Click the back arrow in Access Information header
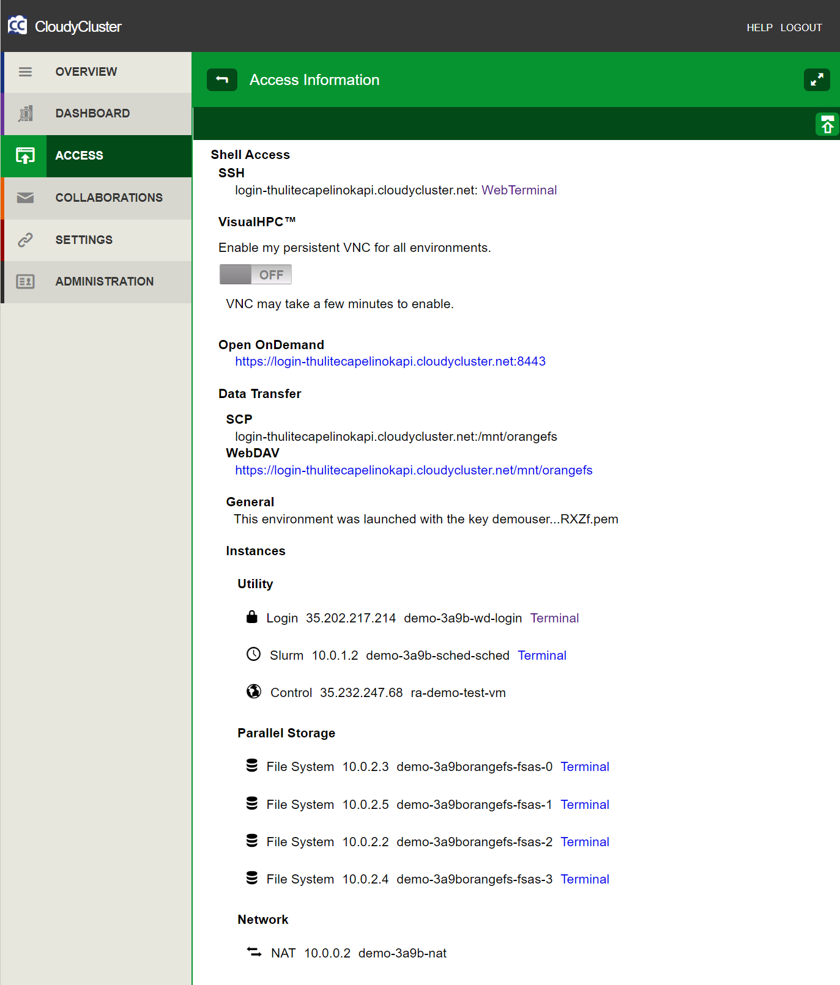The image size is (840, 985). [222, 79]
